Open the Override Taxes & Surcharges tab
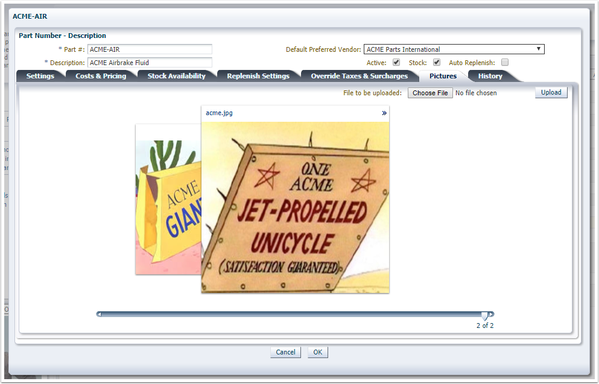The width and height of the screenshot is (599, 384). tap(359, 76)
